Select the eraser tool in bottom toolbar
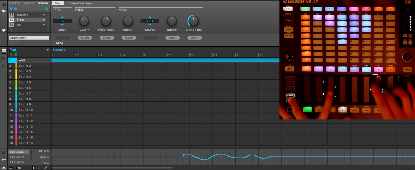The height and width of the screenshot is (170, 415). (45, 168)
